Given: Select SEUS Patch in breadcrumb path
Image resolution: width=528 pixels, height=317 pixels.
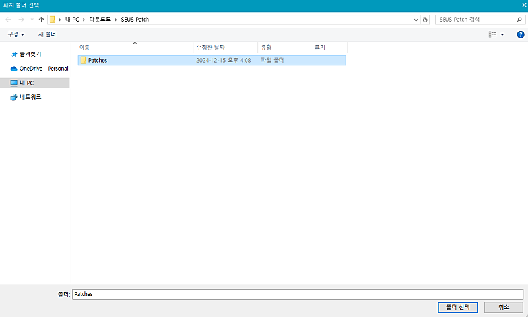Looking at the screenshot, I should (135, 20).
